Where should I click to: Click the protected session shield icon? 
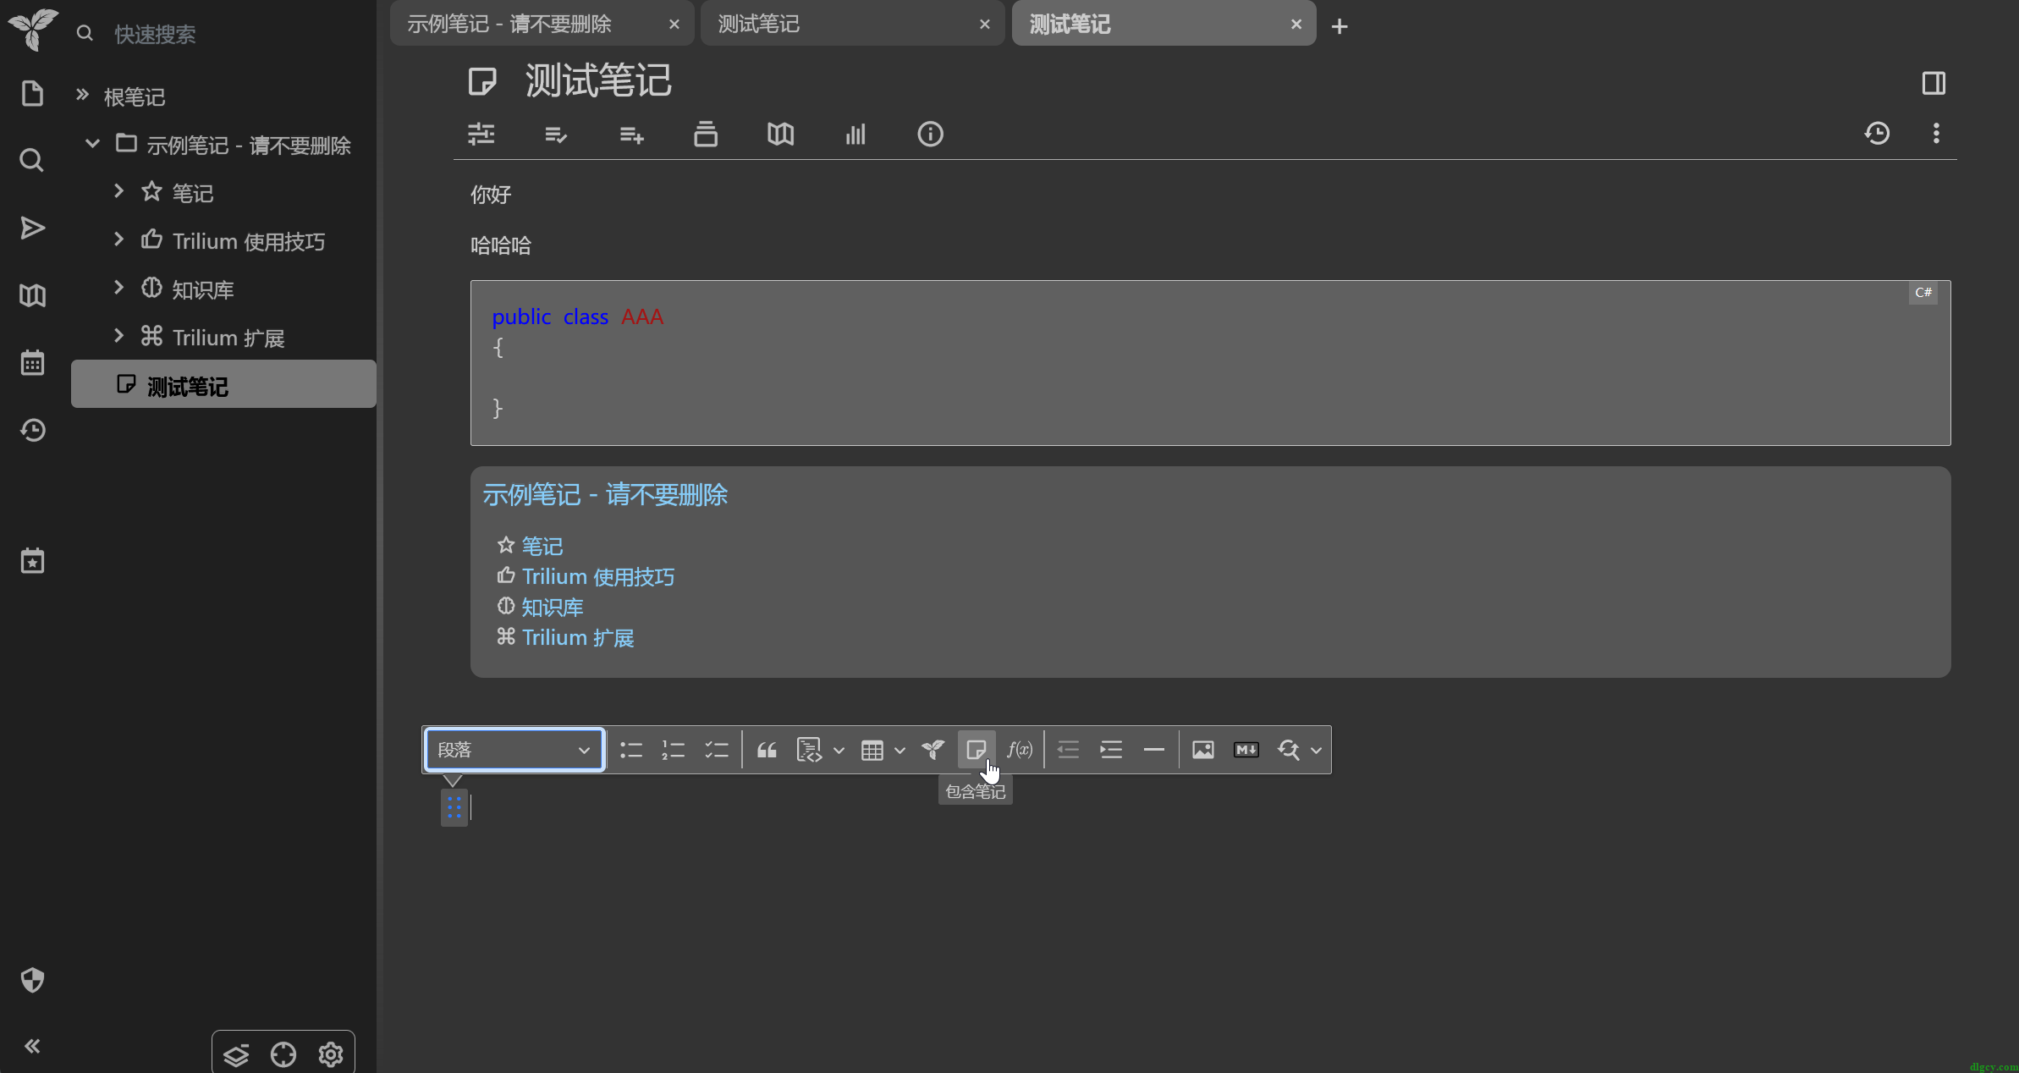32,980
